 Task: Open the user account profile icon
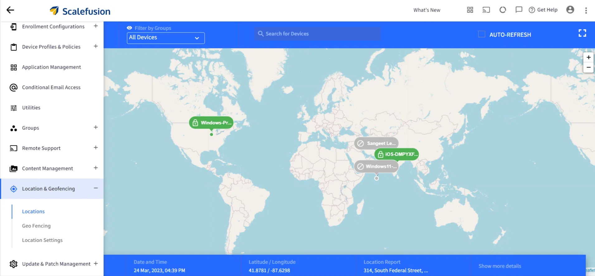point(570,10)
